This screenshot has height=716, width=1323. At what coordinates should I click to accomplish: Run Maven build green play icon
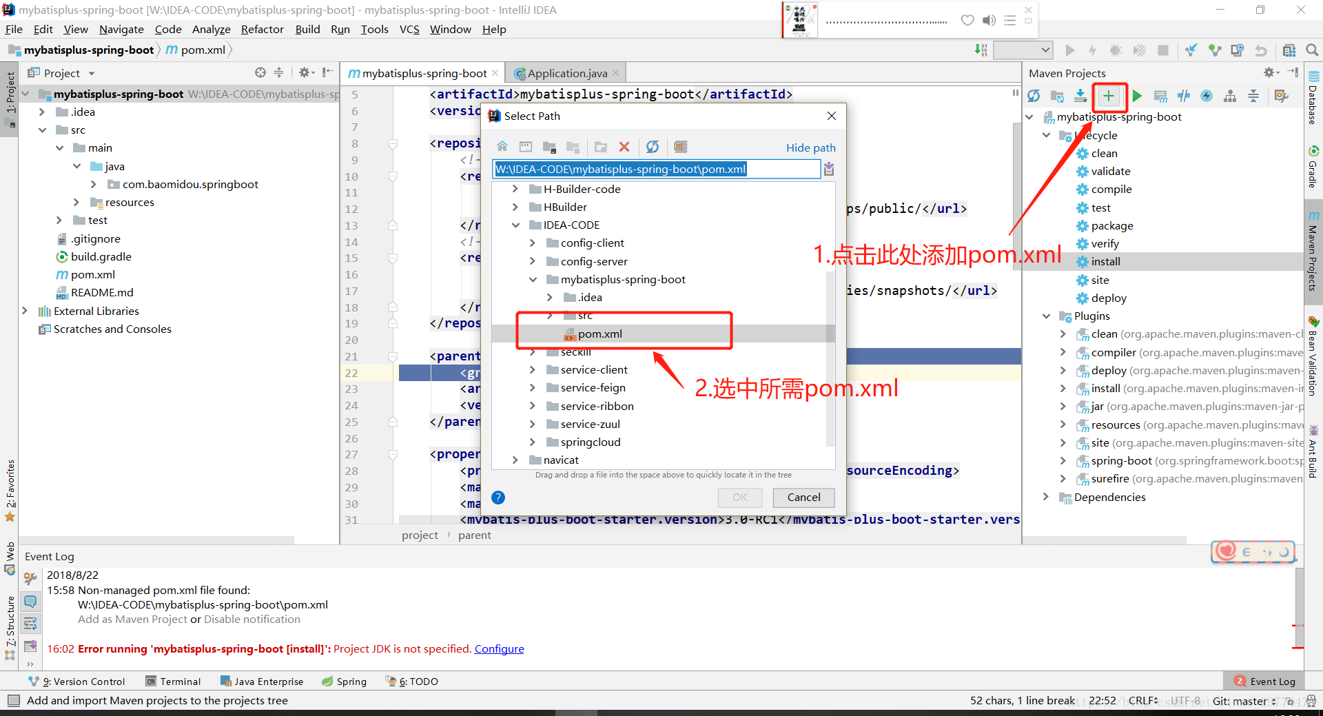pyautogui.click(x=1137, y=96)
